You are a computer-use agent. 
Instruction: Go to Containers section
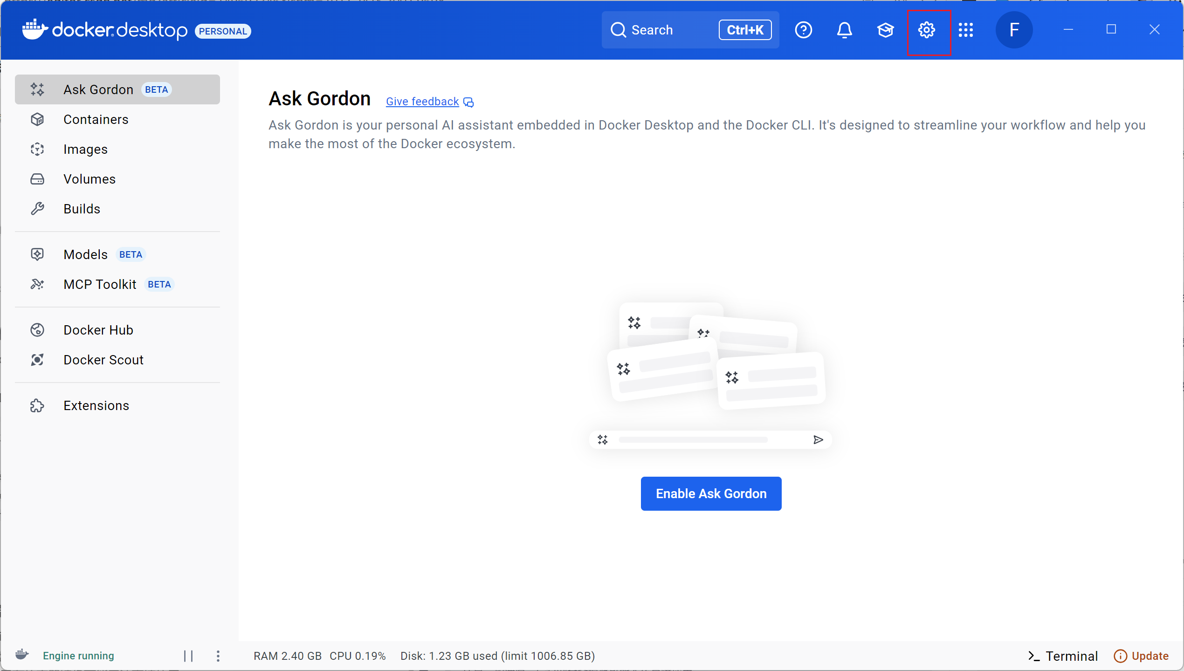(117, 119)
